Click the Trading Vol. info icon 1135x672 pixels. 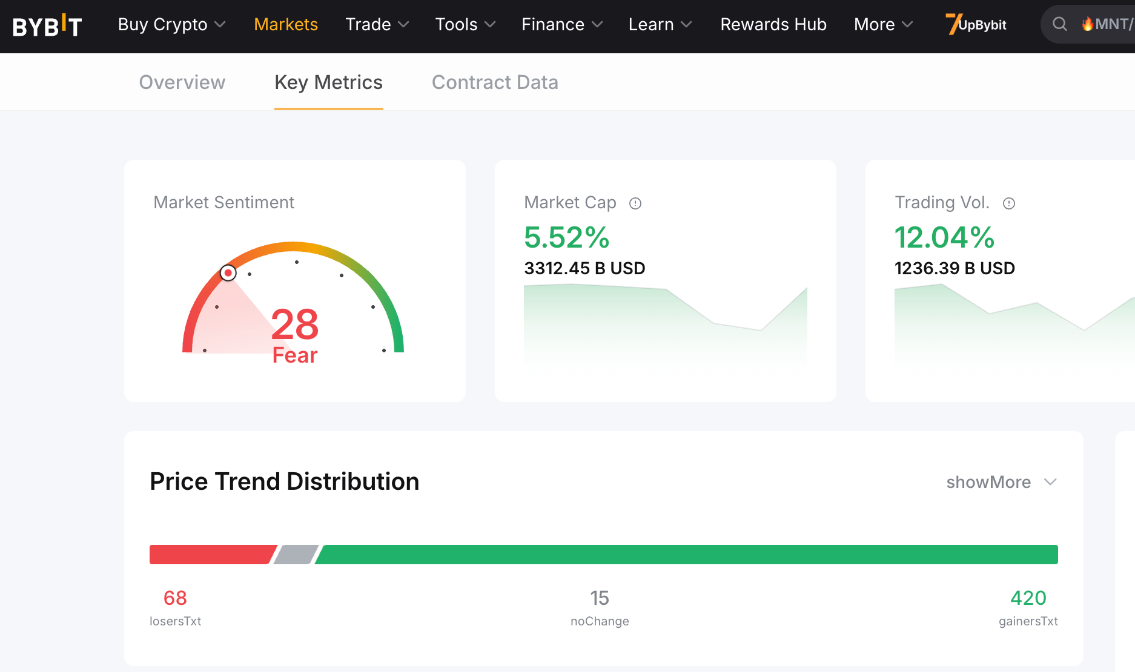click(x=1008, y=203)
